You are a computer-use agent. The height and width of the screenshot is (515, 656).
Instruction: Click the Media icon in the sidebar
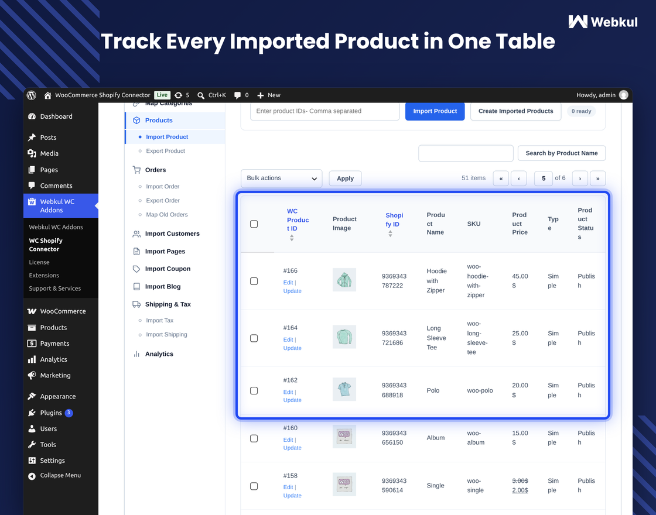pos(32,153)
